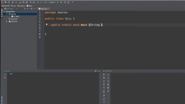Screen dimensions: 185x104
Task: Click Collapse All icon in Project panel
Action: click(28, 9)
